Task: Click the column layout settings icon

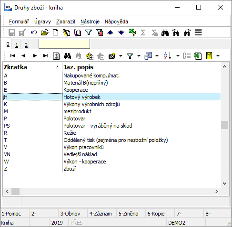Action: [148, 56]
